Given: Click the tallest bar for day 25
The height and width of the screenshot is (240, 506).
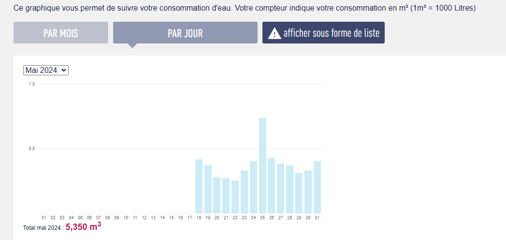Looking at the screenshot, I should 263,166.
